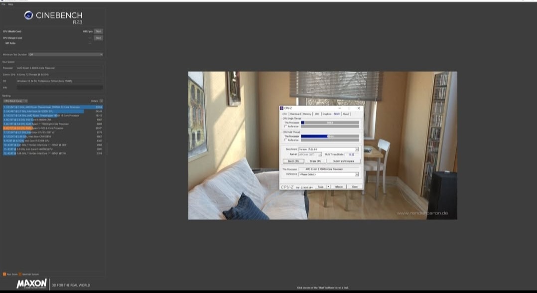
Task: Select the Threadripper 1950X 16-Core ranking row
Action: (x=53, y=116)
